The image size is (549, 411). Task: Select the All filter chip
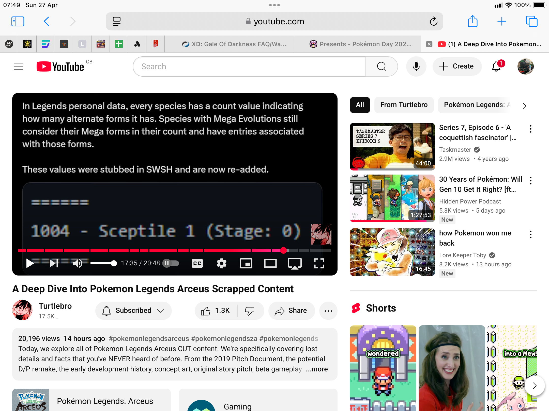point(360,105)
